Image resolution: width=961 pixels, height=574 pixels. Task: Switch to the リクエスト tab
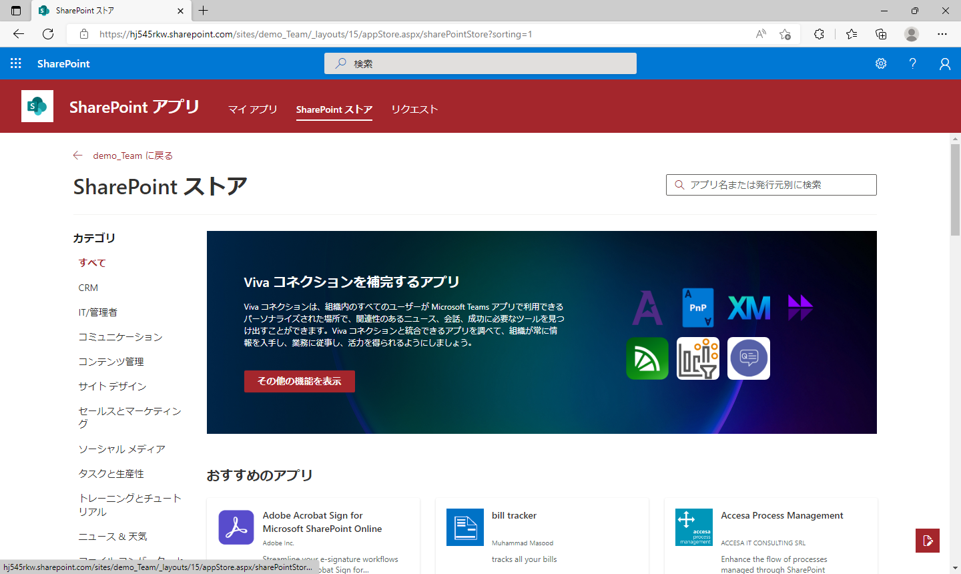[414, 109]
